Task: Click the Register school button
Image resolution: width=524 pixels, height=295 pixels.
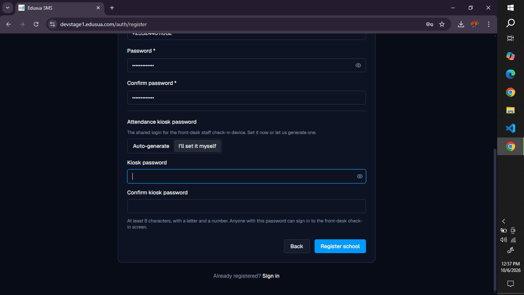Action: (x=340, y=246)
